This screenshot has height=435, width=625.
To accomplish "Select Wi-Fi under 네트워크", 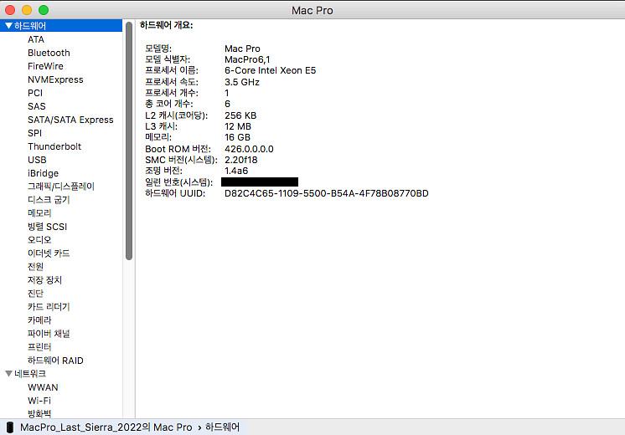I will [39, 401].
